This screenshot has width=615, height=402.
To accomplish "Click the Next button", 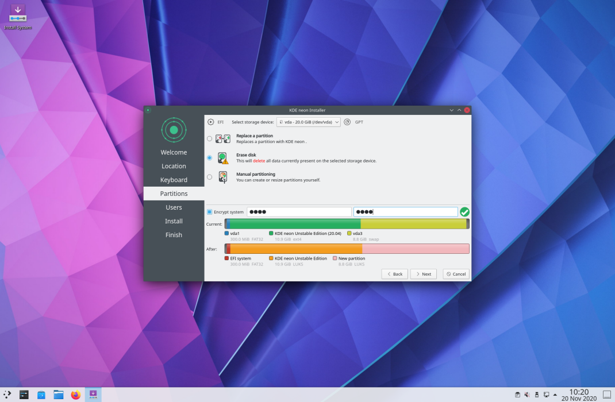I will (423, 274).
